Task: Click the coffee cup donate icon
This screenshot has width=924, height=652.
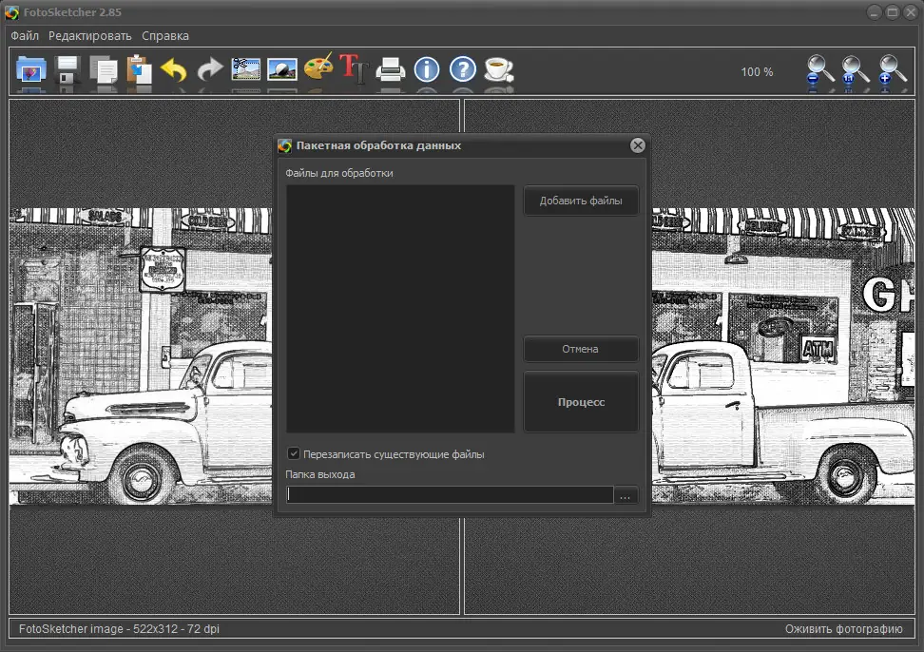Action: click(498, 69)
